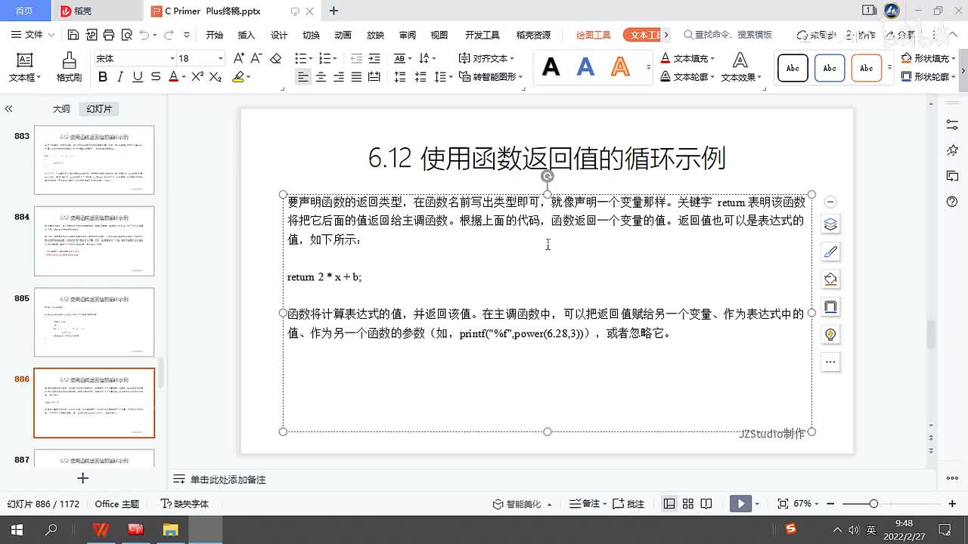Open the 设计 Design ribbon tab
968x544 pixels.
click(x=279, y=35)
